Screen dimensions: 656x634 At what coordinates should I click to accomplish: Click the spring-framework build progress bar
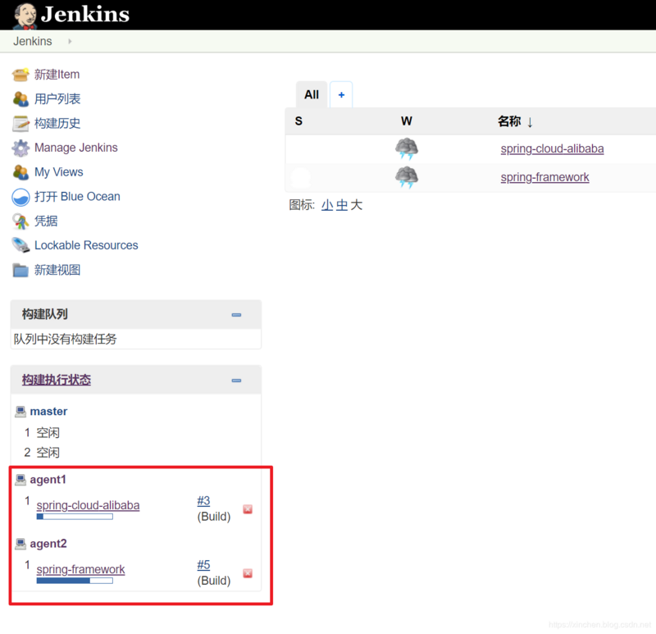tap(74, 581)
